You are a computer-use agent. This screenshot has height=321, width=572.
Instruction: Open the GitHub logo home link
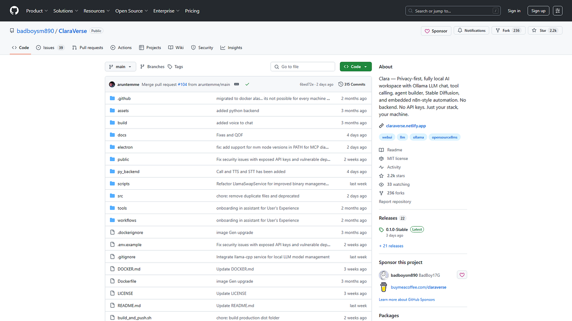coord(14,11)
